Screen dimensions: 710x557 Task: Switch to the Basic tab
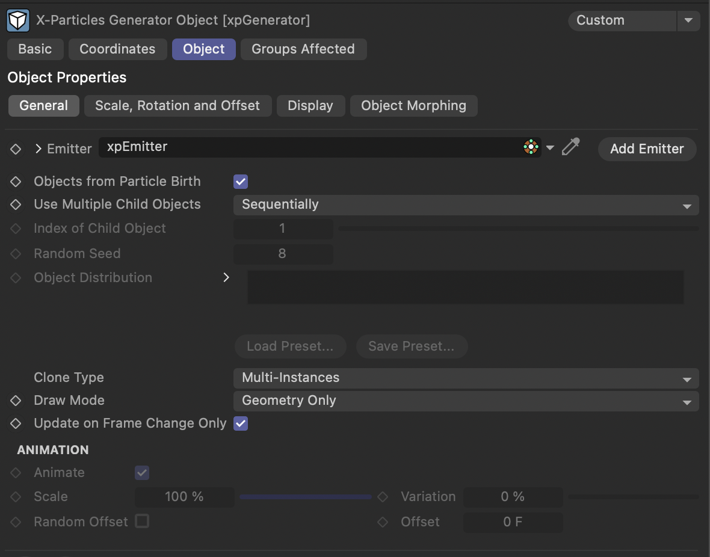point(35,49)
